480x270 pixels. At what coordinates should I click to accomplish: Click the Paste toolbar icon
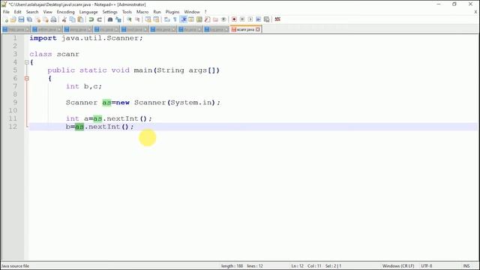pyautogui.click(x=80, y=19)
